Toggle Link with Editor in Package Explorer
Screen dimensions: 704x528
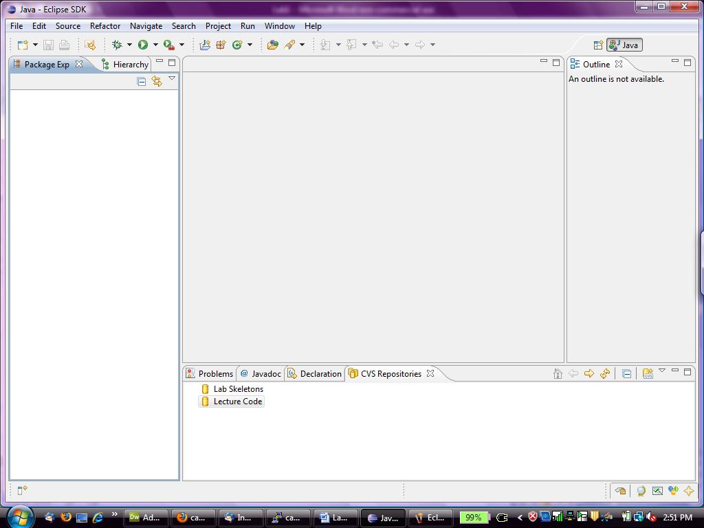[x=157, y=81]
